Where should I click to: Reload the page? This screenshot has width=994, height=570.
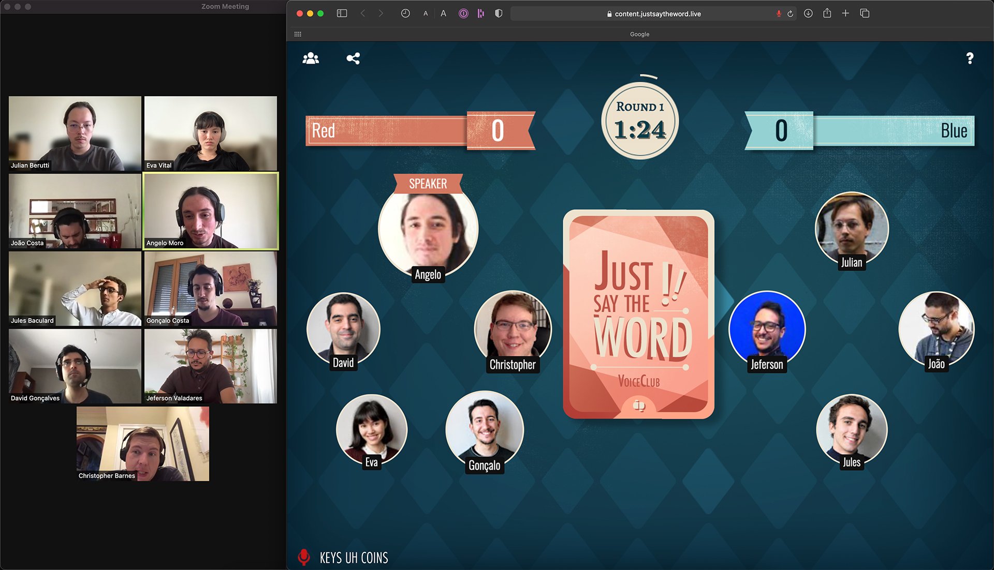(790, 14)
